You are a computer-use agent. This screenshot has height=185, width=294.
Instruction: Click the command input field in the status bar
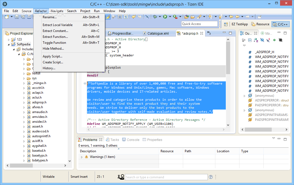166,177
